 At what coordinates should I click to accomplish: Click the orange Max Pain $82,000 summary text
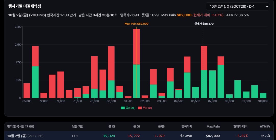pyautogui.click(x=184, y=15)
